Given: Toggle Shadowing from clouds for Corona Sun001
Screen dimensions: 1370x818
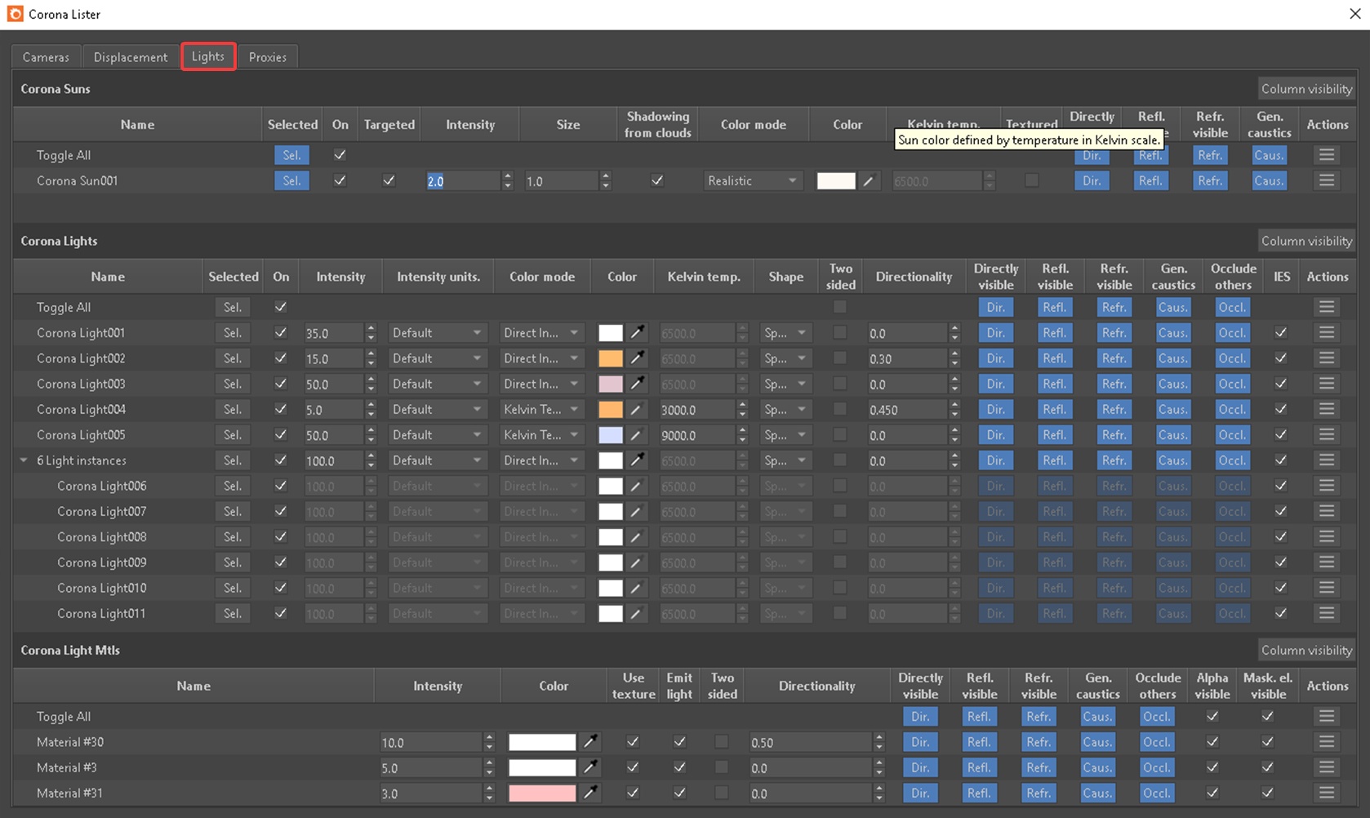Looking at the screenshot, I should tap(657, 180).
